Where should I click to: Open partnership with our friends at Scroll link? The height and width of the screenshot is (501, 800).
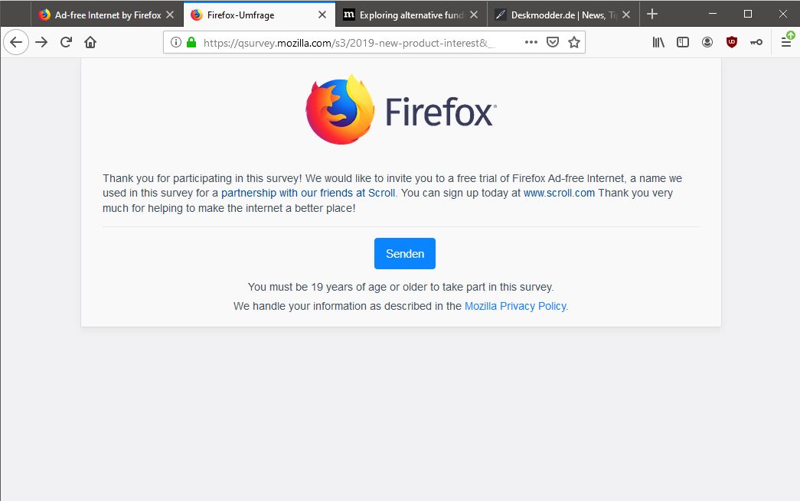[309, 194]
